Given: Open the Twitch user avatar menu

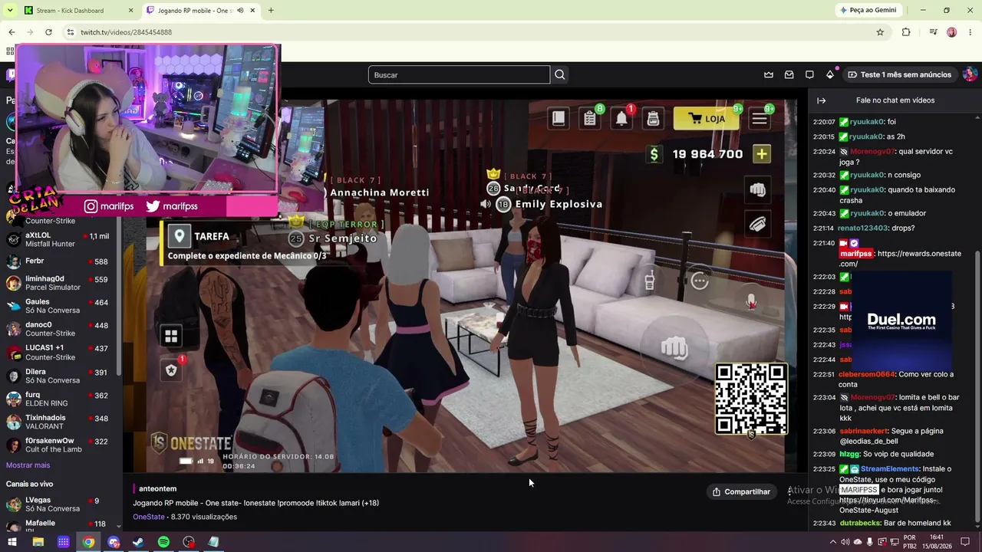Looking at the screenshot, I should tap(970, 74).
